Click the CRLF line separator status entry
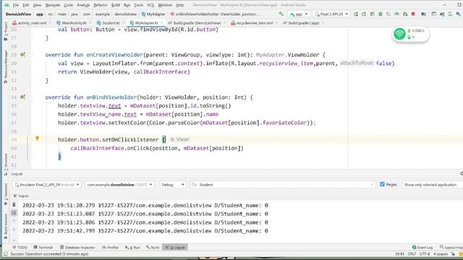Screen dimensions: 463x260 (412, 253)
